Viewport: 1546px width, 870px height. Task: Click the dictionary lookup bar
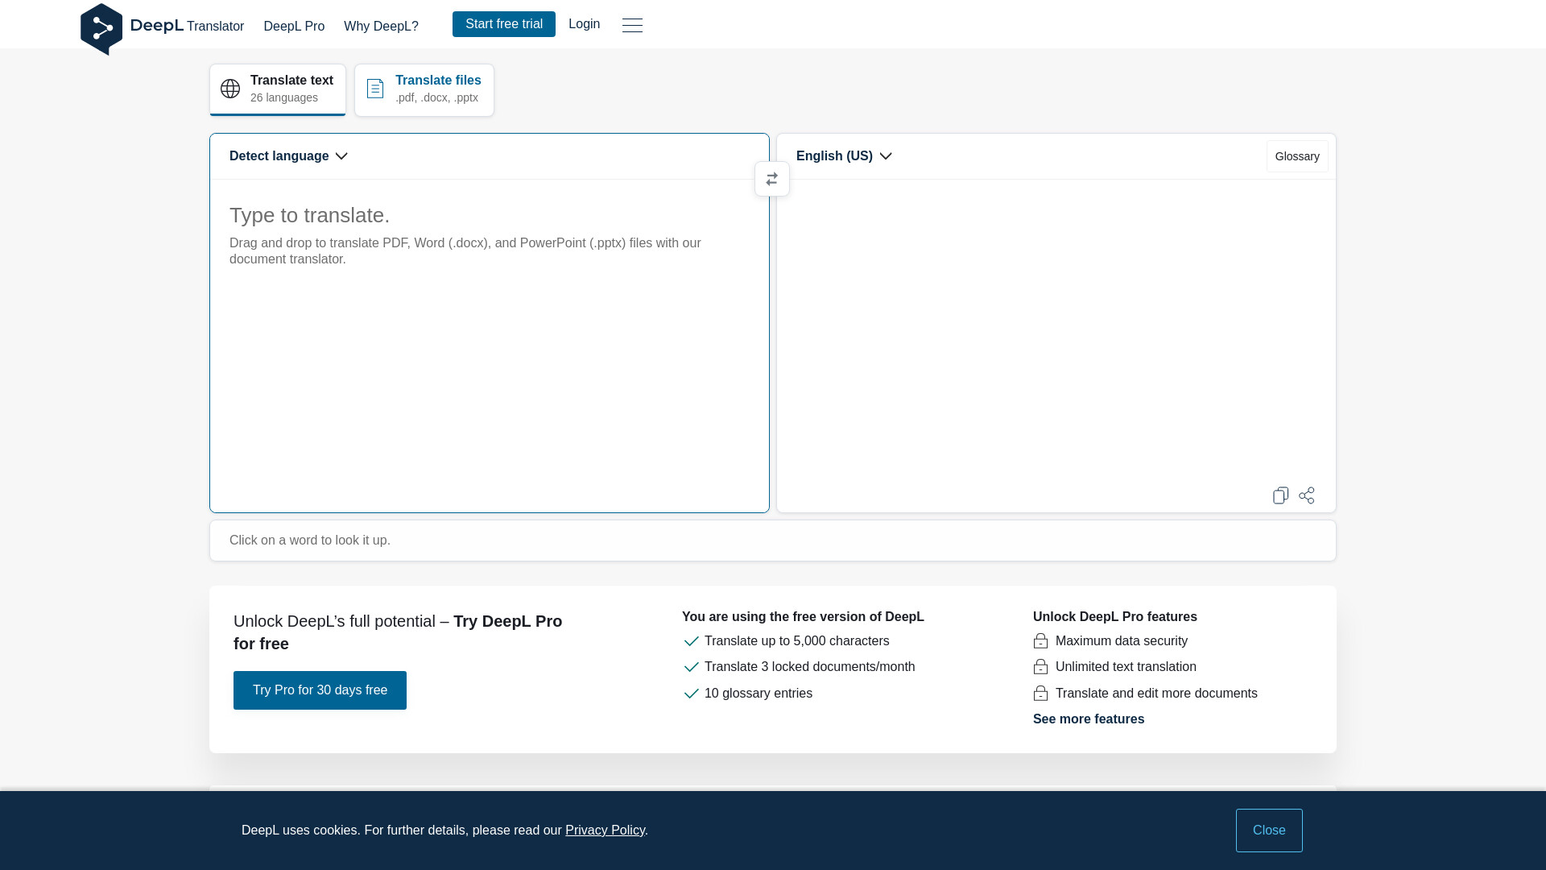772,541
